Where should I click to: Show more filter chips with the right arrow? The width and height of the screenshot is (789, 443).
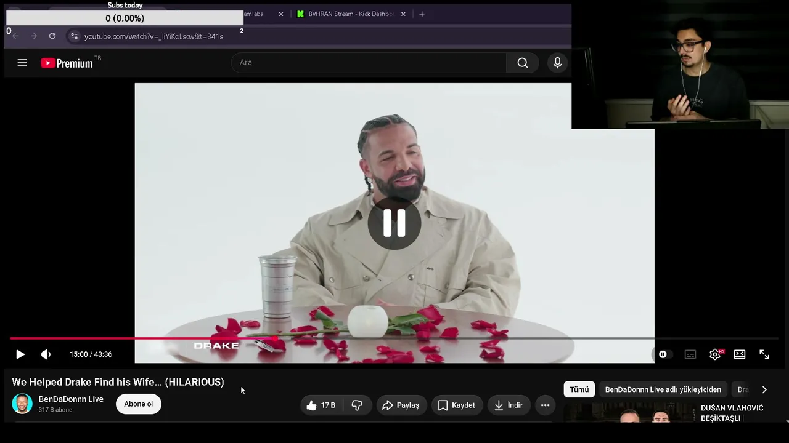pos(764,389)
